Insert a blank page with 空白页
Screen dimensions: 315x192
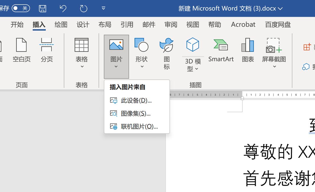tap(22, 49)
